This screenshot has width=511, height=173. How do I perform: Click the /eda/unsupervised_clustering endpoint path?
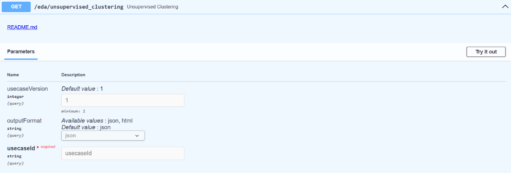pyautogui.click(x=79, y=7)
